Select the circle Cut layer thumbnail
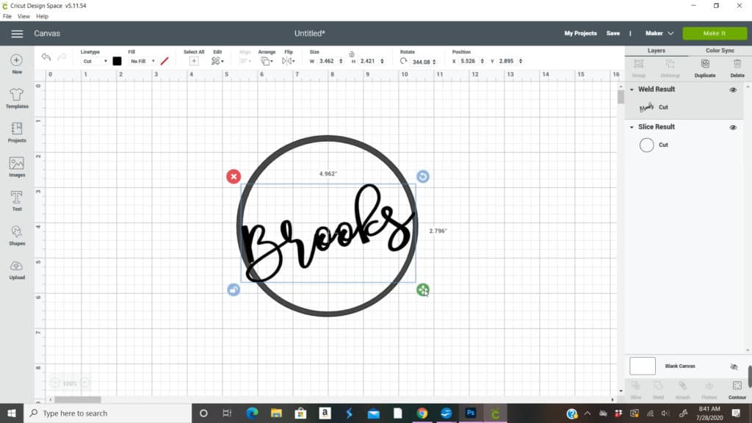This screenshot has width=752, height=423. [646, 145]
